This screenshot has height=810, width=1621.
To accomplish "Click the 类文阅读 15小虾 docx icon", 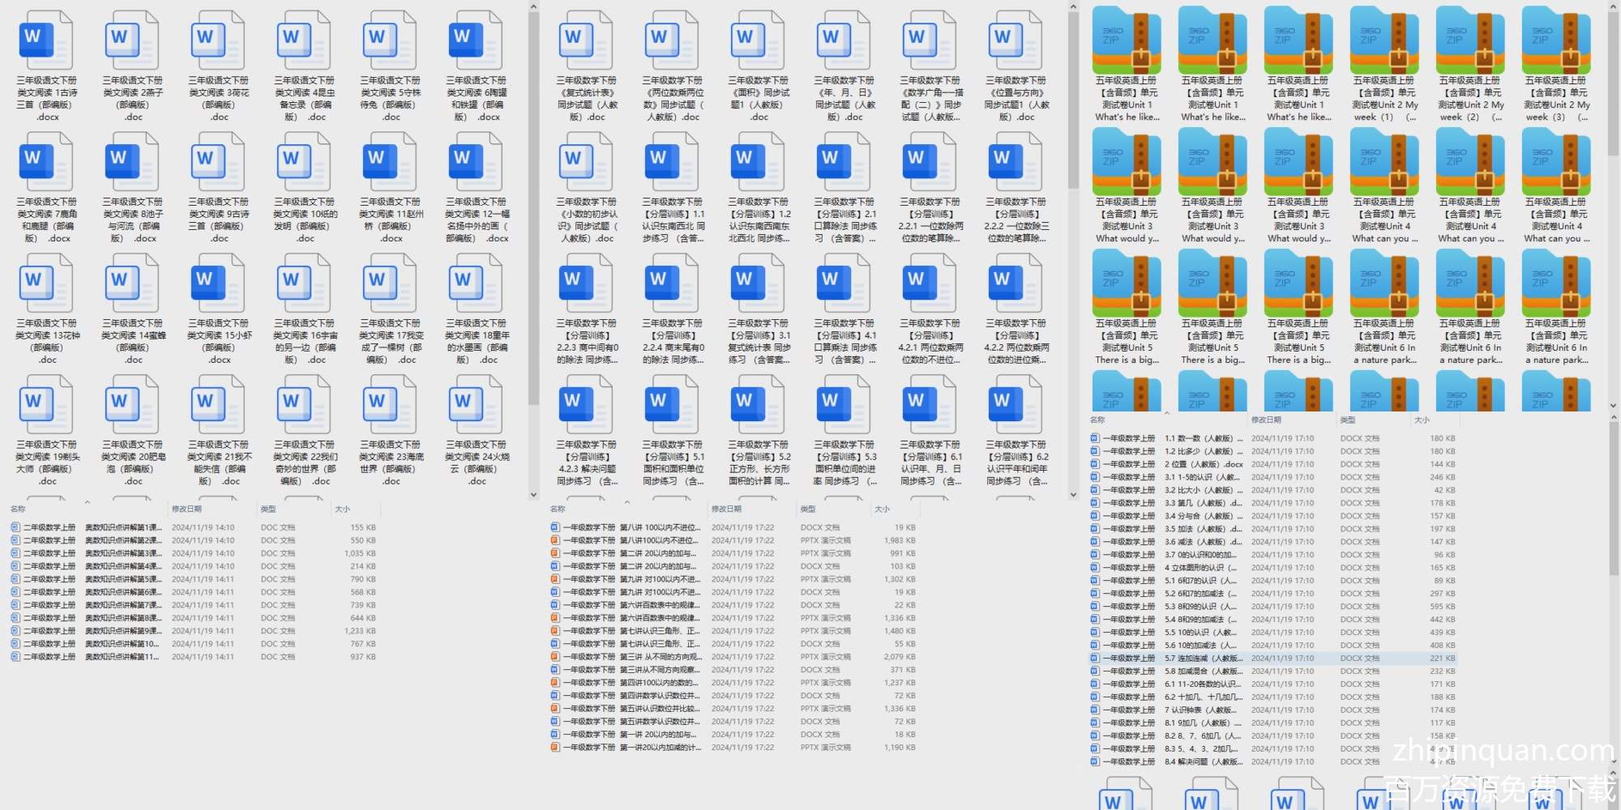I will 218,283.
